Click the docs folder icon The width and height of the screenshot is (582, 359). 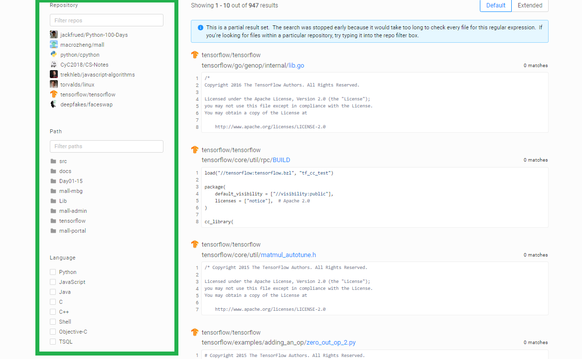(53, 171)
